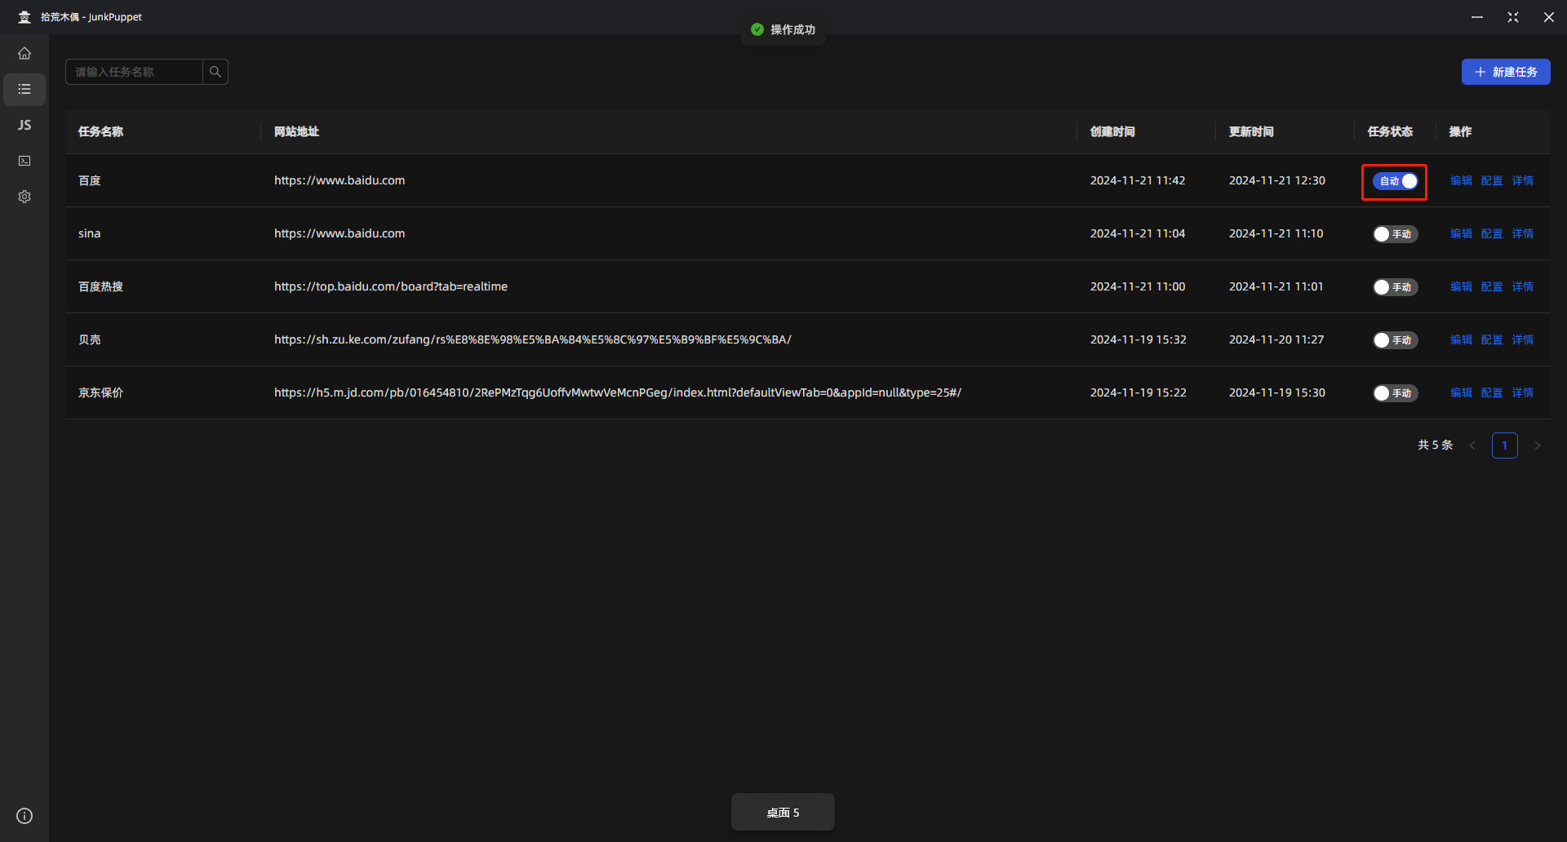This screenshot has height=842, width=1567.
Task: View 详情 of the 贝壳 task
Action: (1522, 339)
